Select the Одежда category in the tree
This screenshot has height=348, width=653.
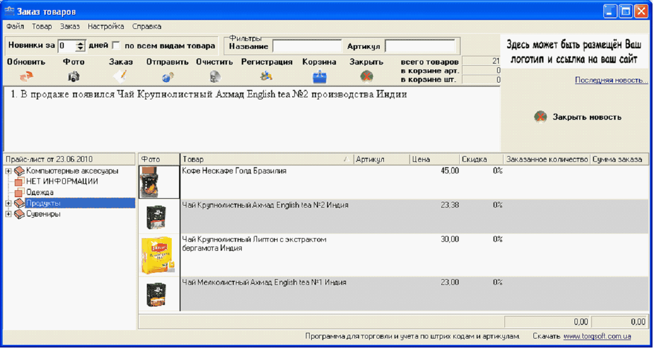(x=39, y=192)
